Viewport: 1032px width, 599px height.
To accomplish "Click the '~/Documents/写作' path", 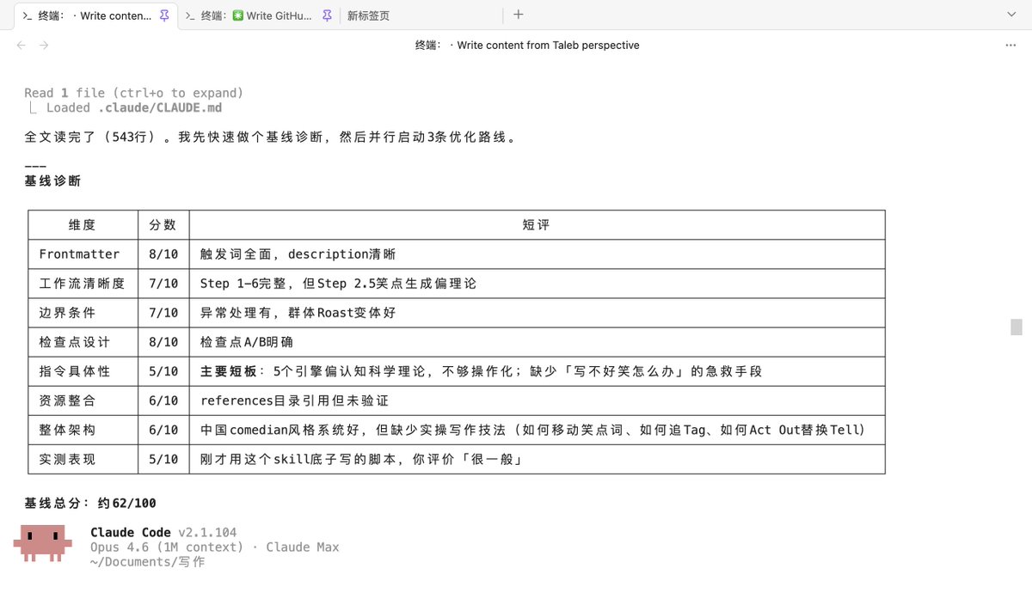I will [148, 562].
